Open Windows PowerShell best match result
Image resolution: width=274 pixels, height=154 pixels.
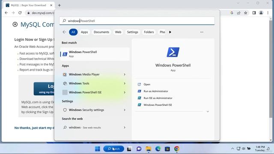95,54
